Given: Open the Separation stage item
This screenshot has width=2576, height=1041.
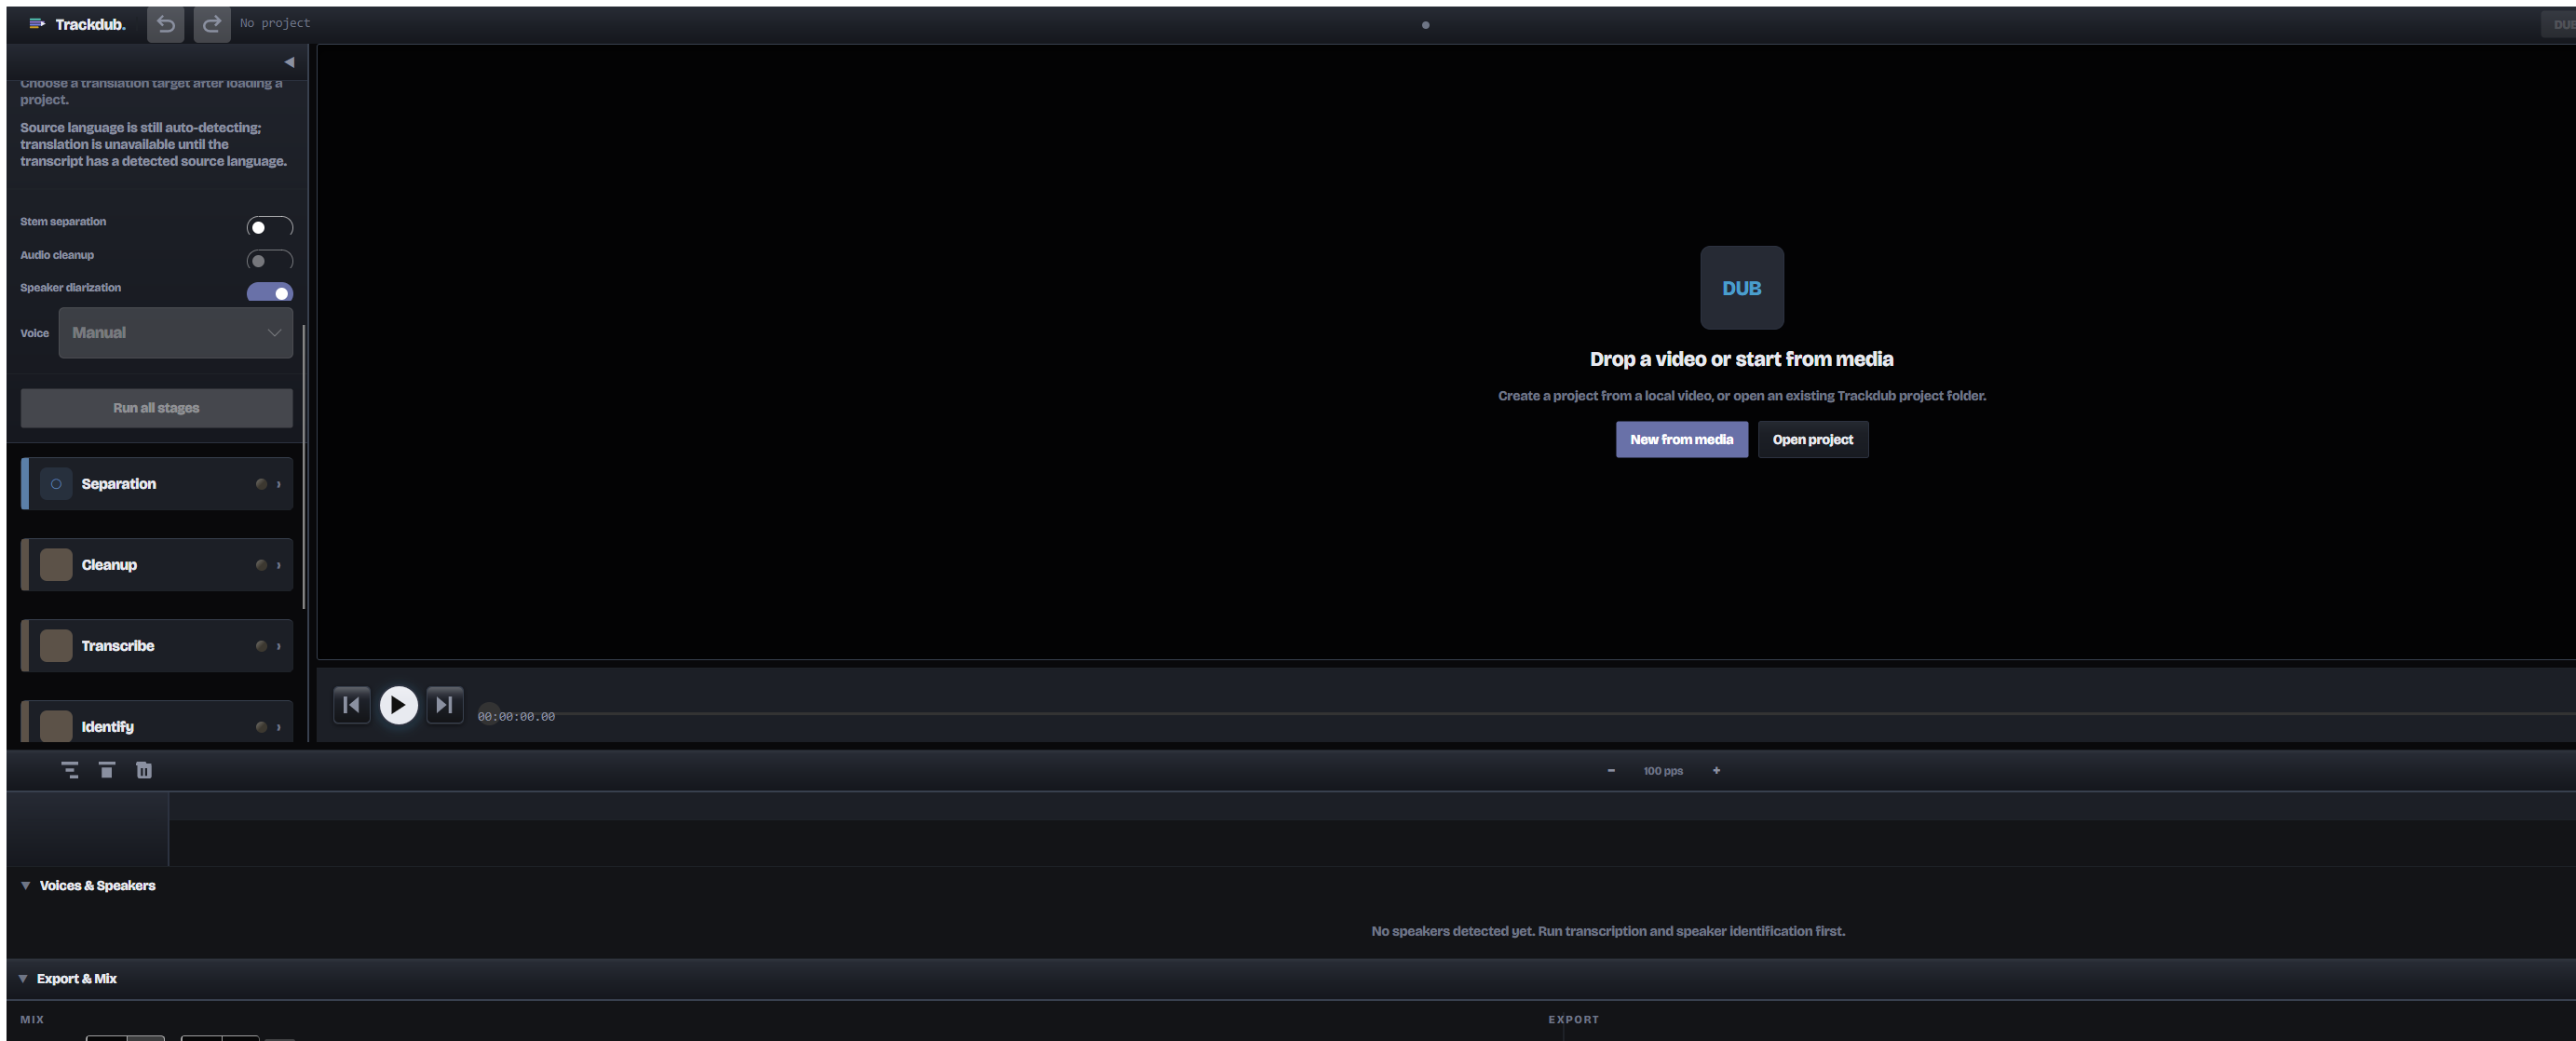Looking at the screenshot, I should point(157,484).
